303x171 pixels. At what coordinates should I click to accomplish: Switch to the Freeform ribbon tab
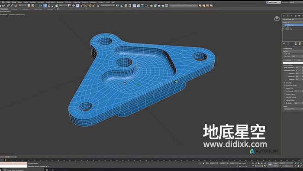(14, 9)
